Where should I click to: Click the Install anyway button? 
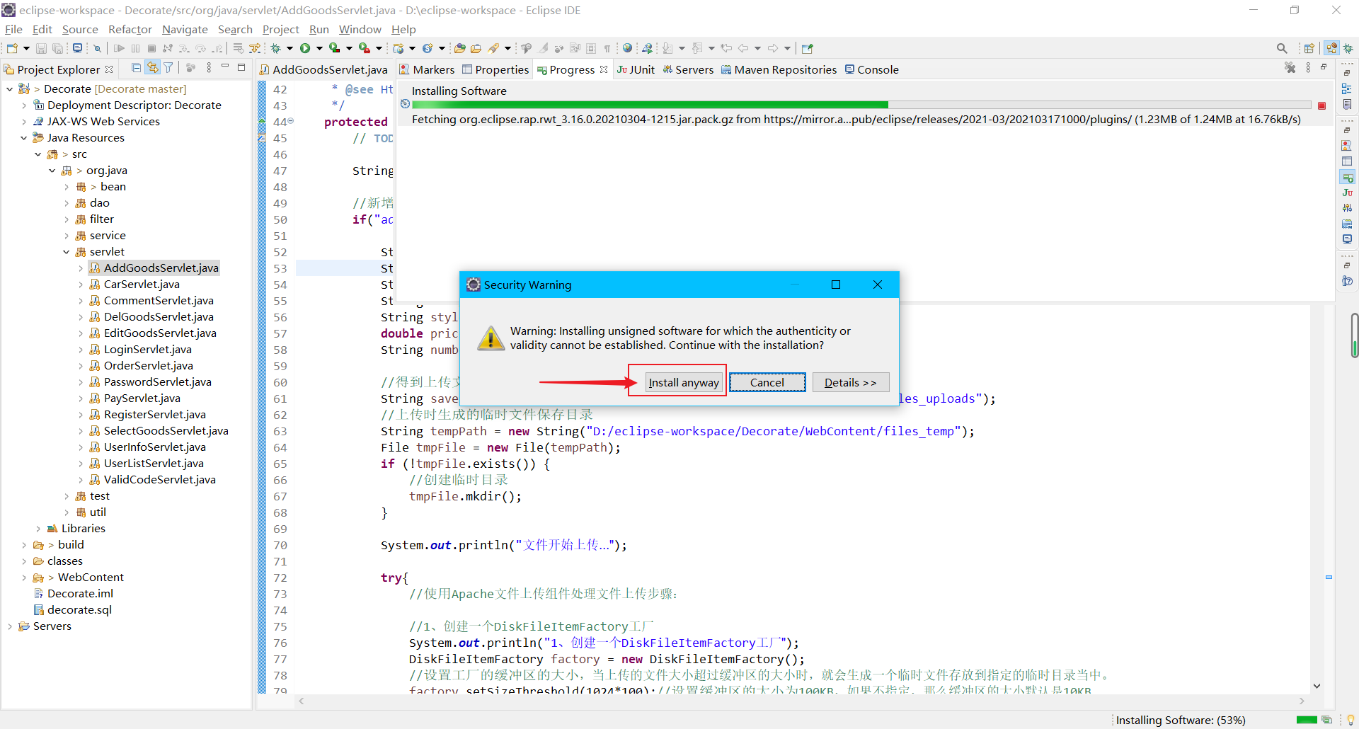point(682,382)
